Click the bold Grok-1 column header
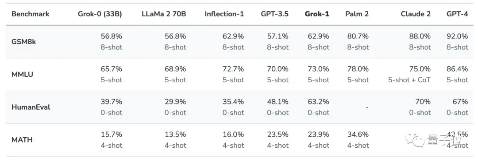The image size is (478, 161). coord(317,14)
